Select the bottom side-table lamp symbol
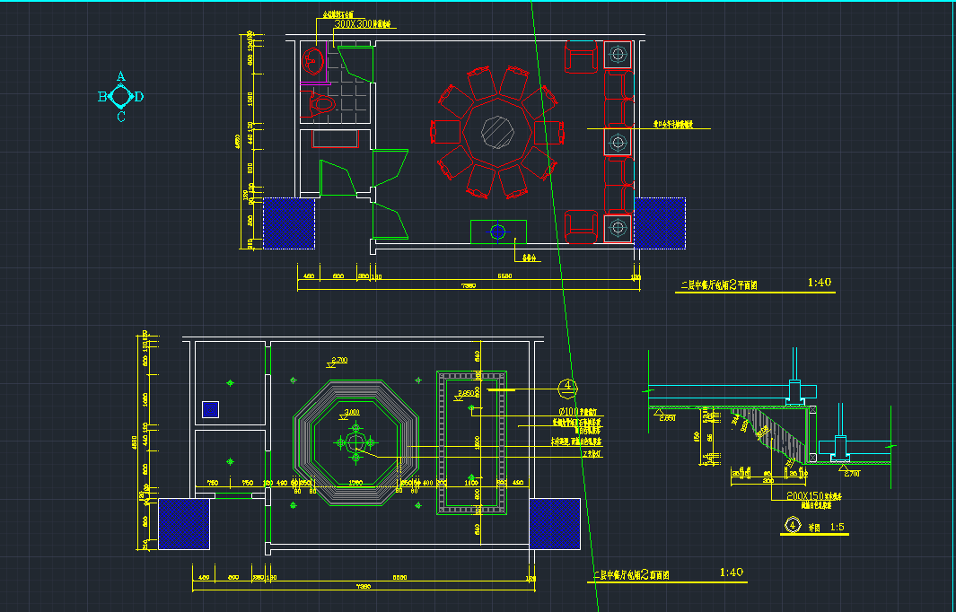 click(x=618, y=228)
